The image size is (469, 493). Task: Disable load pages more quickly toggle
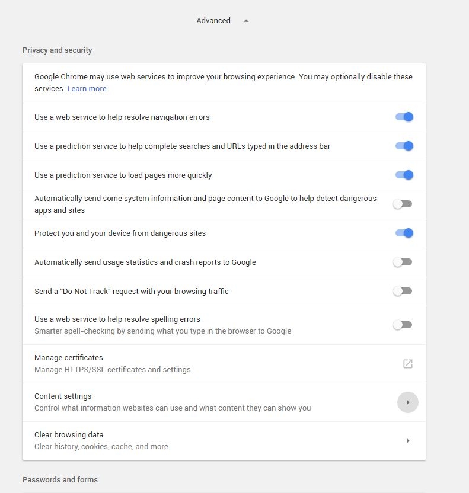click(x=404, y=175)
